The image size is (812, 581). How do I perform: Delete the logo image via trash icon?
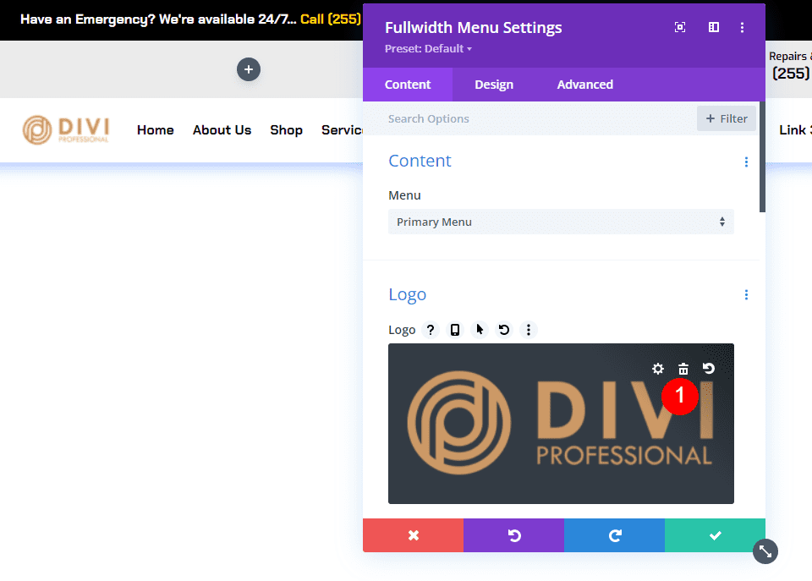(x=683, y=369)
